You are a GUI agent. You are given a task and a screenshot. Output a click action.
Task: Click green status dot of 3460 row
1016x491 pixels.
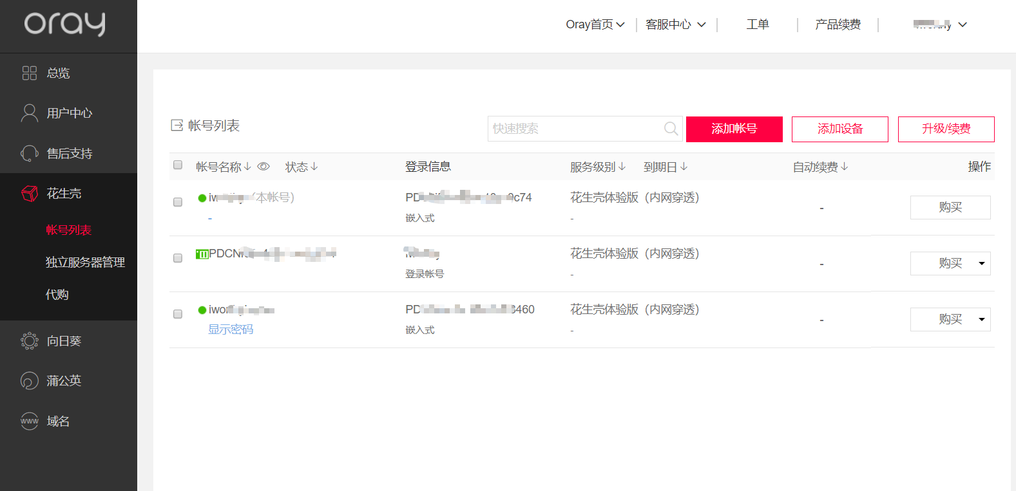[x=202, y=310]
